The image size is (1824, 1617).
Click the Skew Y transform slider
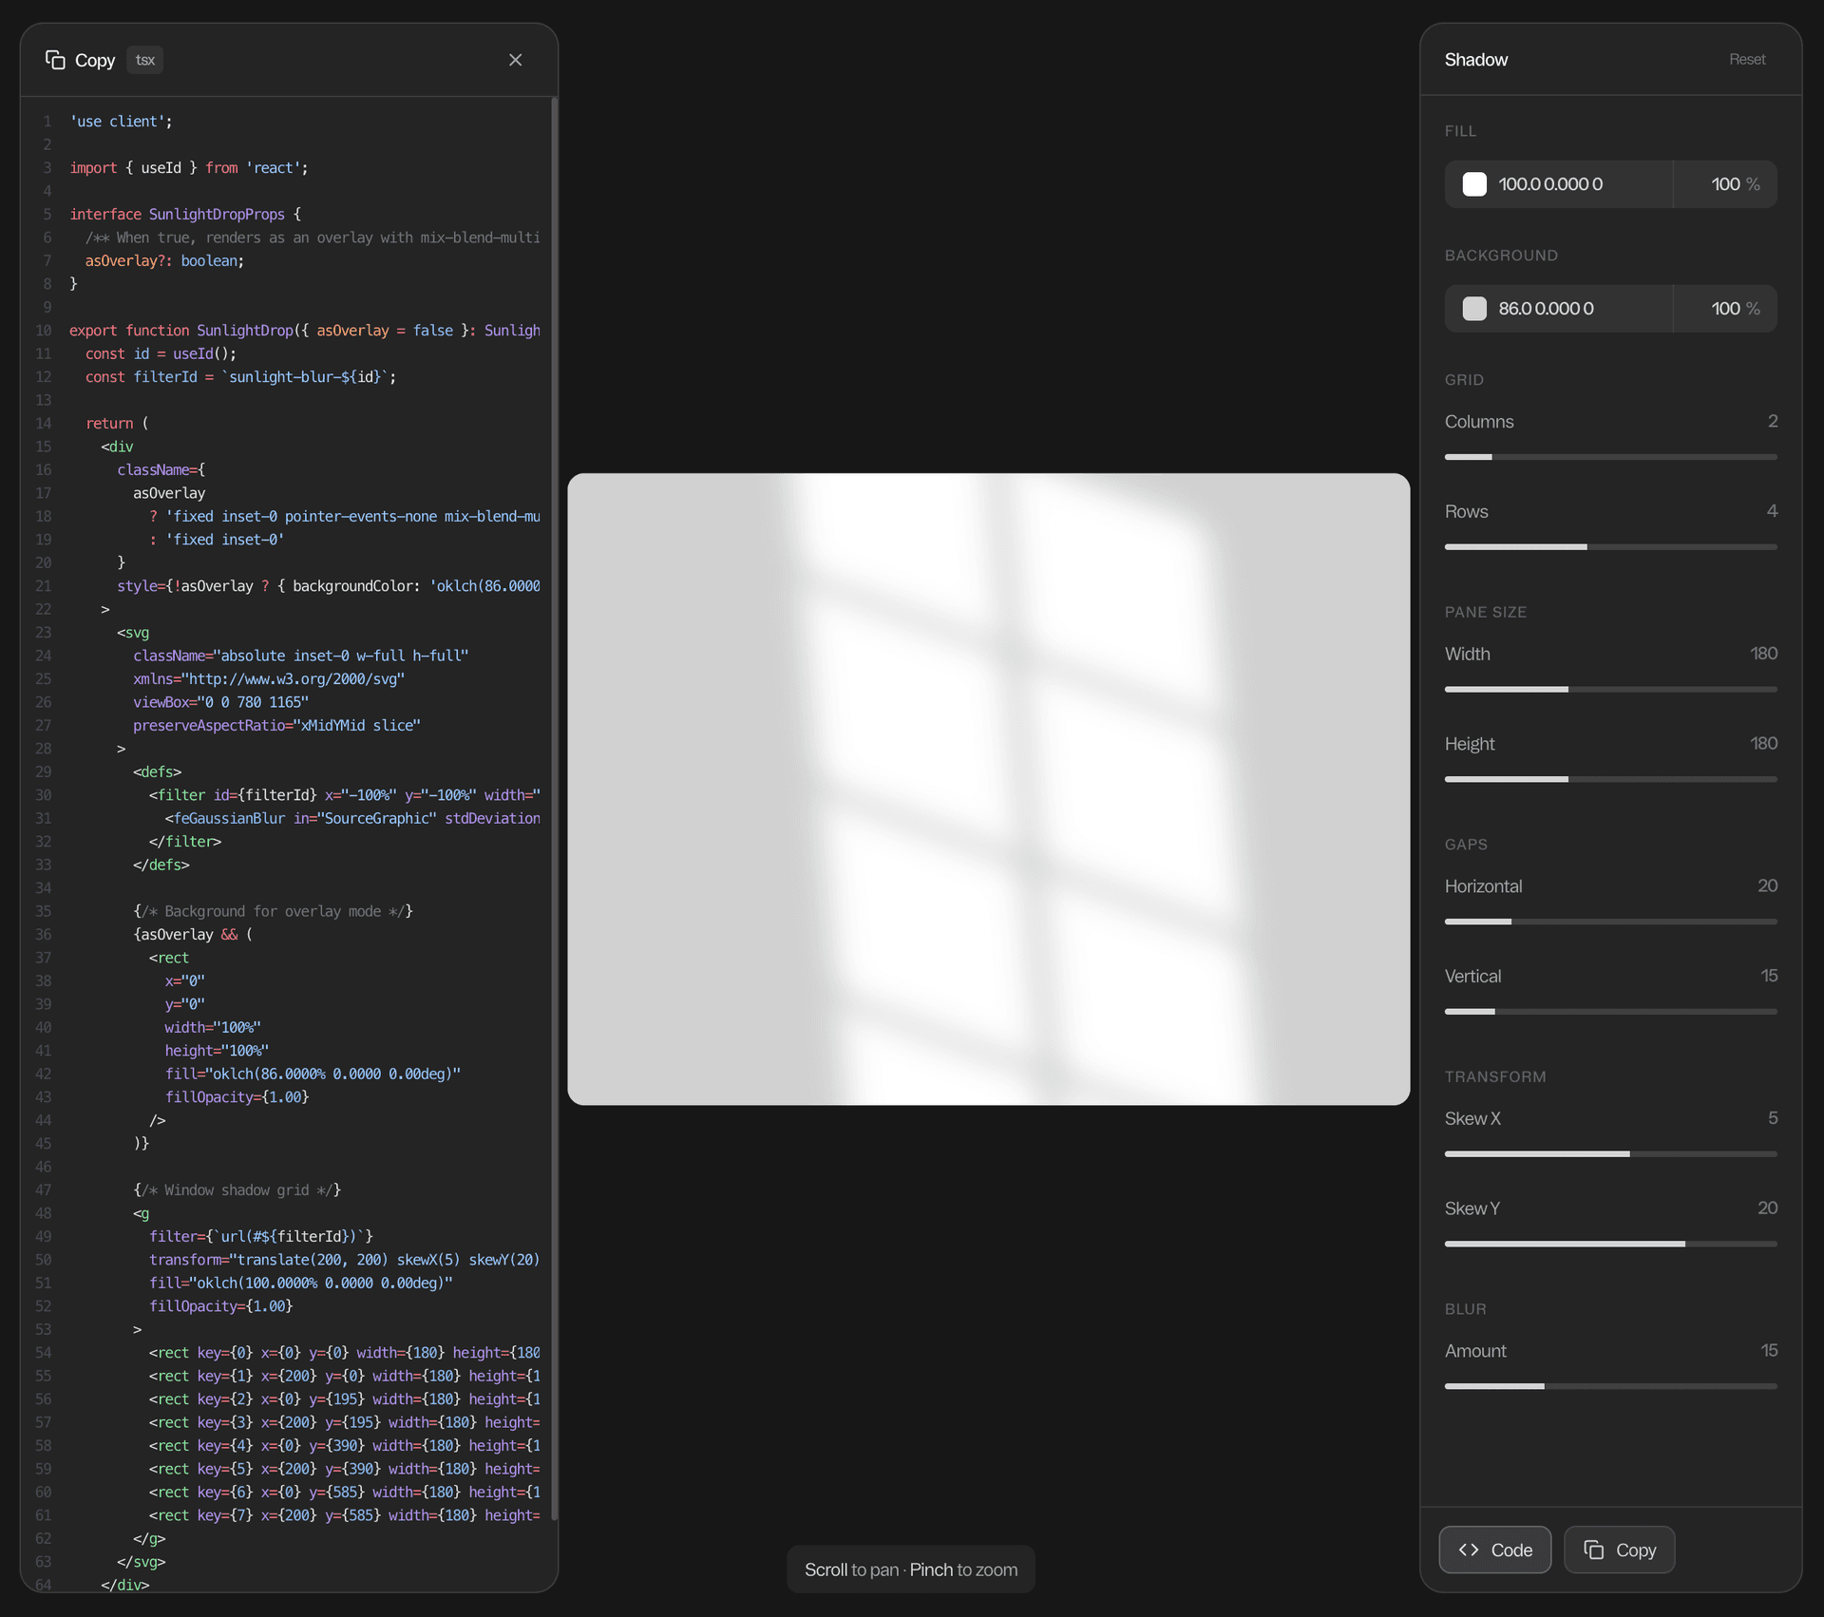click(x=1681, y=1244)
